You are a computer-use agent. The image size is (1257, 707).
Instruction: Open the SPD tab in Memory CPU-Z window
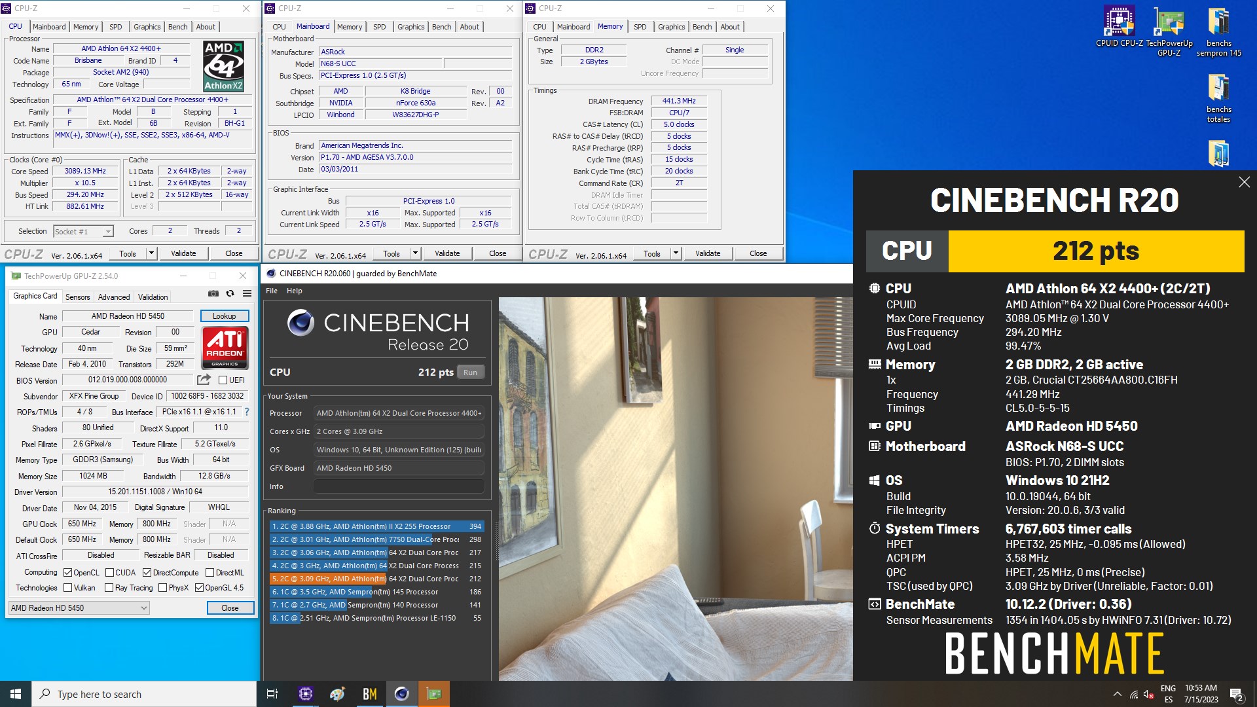click(640, 27)
